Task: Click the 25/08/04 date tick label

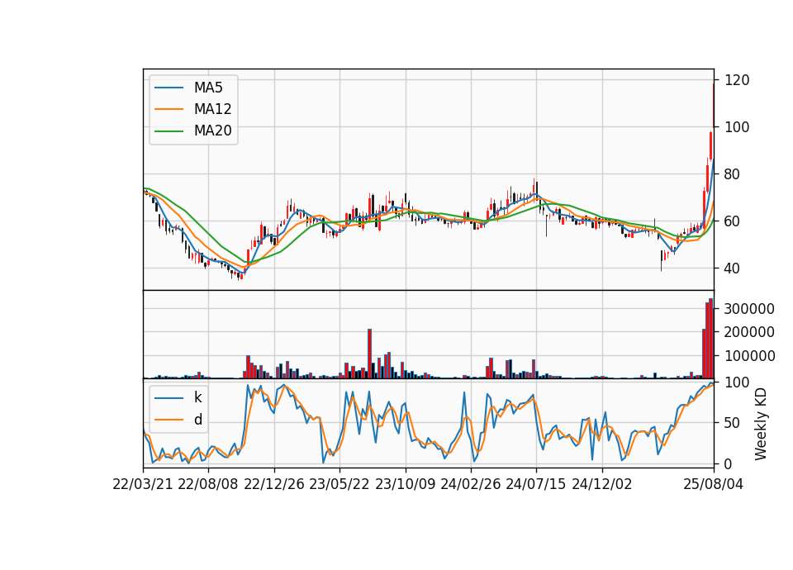Action: [x=713, y=484]
